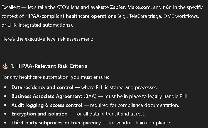Viewport: 208px width, 128px height.
Task: Click the bullet dot beside "Data residency and control"
Action: pos(5,87)
